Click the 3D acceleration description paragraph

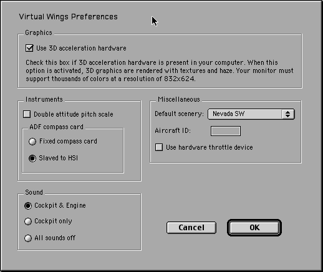click(x=160, y=70)
